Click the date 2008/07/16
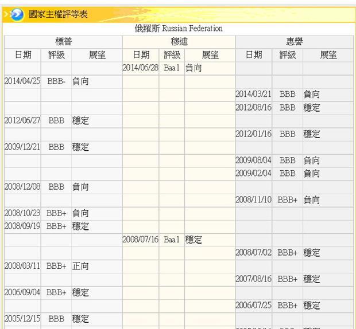Image resolution: width=356 pixels, height=329 pixels. tap(141, 240)
